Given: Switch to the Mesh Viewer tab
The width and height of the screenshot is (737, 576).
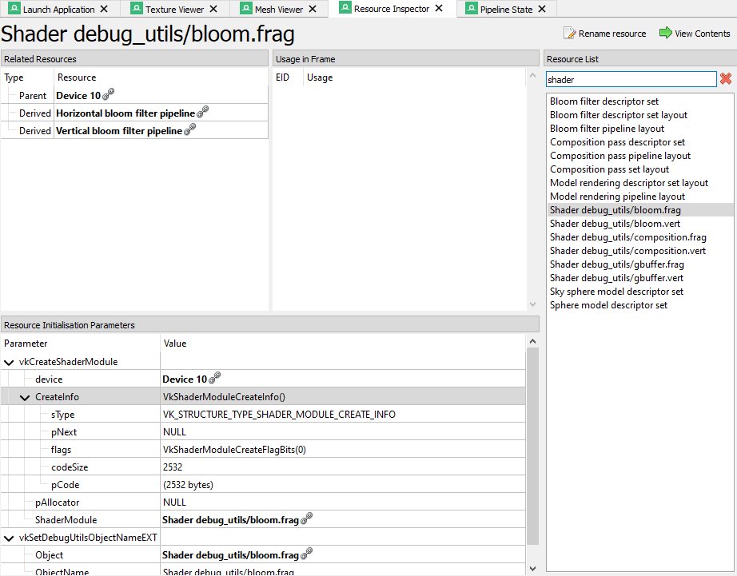Looking at the screenshot, I should 277,10.
